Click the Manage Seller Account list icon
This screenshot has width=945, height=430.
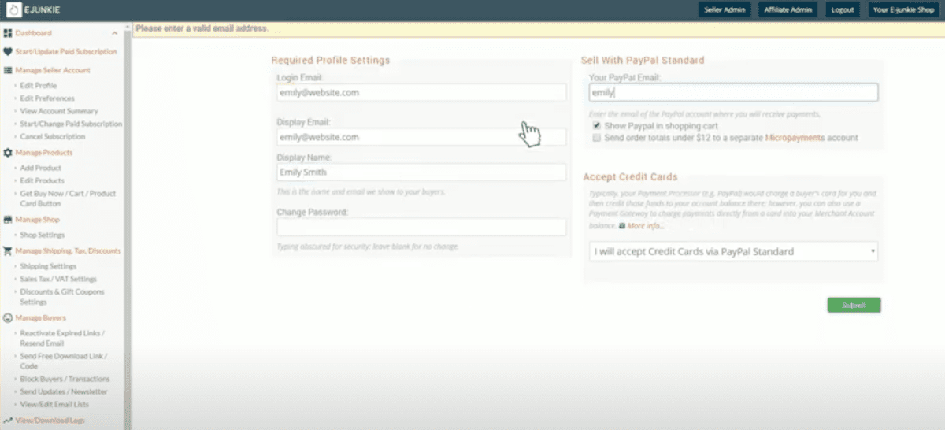(8, 70)
